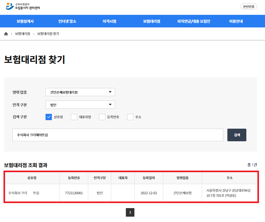Open 퇴직연금/대출 모집인 menu

(194, 21)
